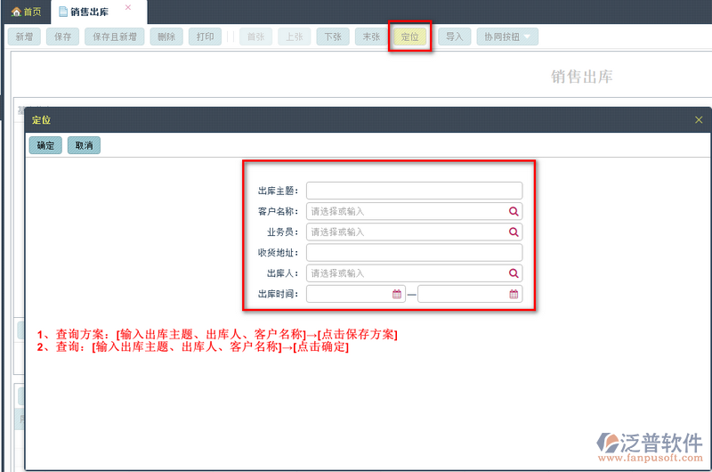Screen dimensions: 712x472
Task: Close the 销售出库 tab
Action: coord(128,7)
